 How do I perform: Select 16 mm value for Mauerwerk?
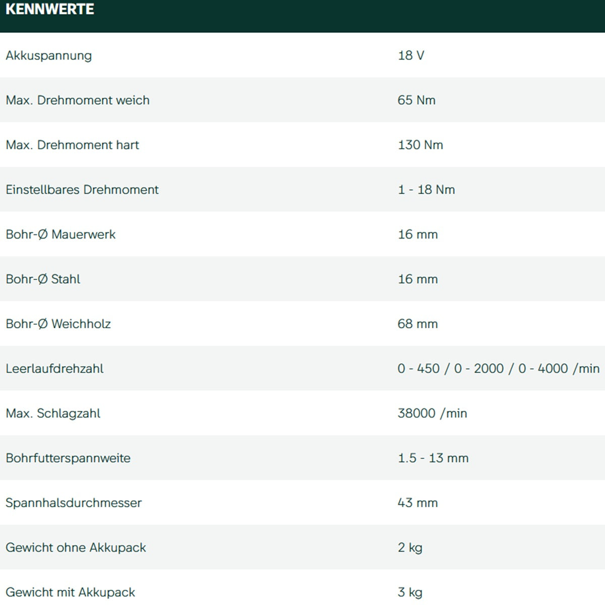point(418,234)
